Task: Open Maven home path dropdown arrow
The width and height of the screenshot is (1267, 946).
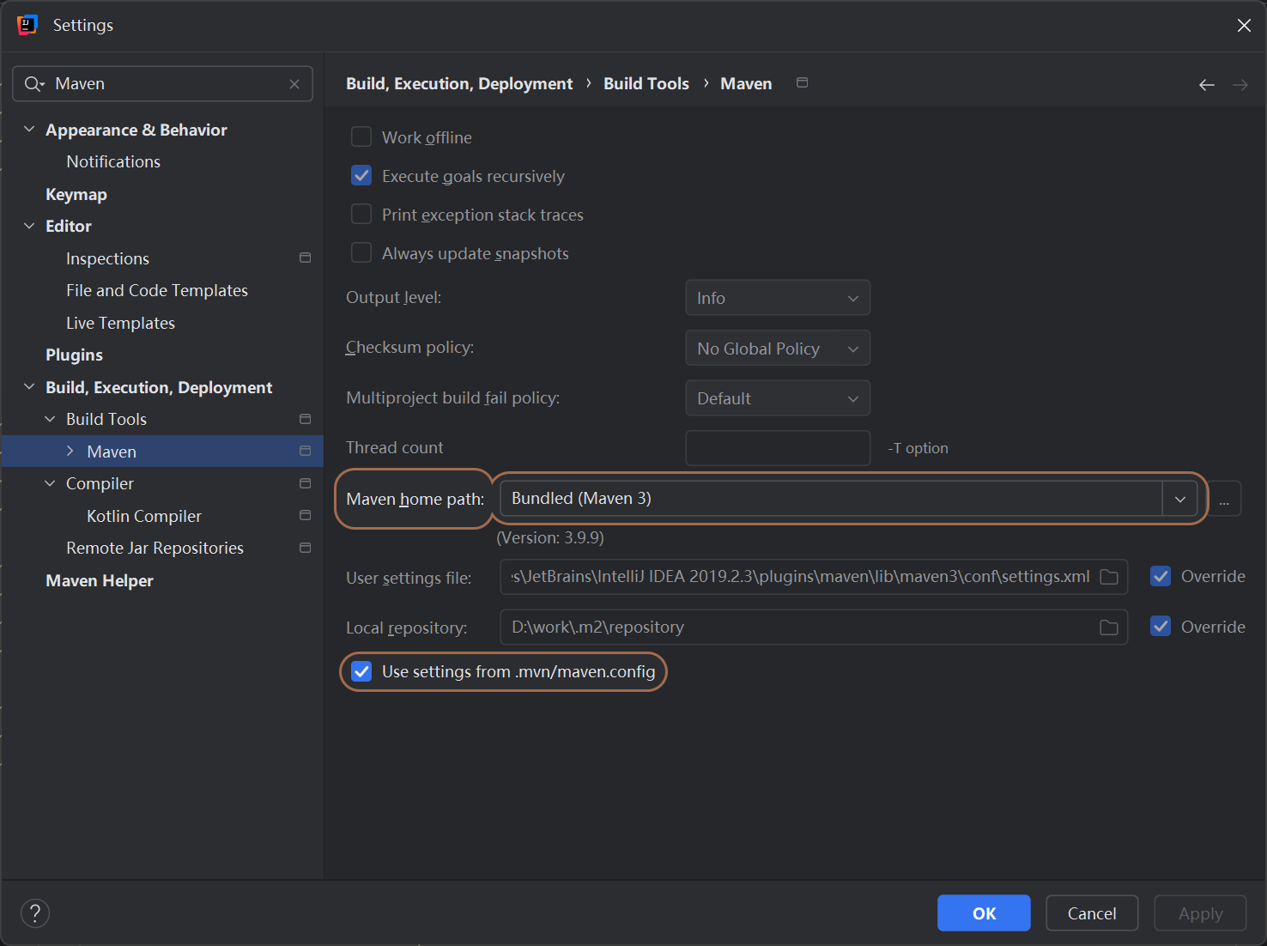Action: coord(1180,499)
